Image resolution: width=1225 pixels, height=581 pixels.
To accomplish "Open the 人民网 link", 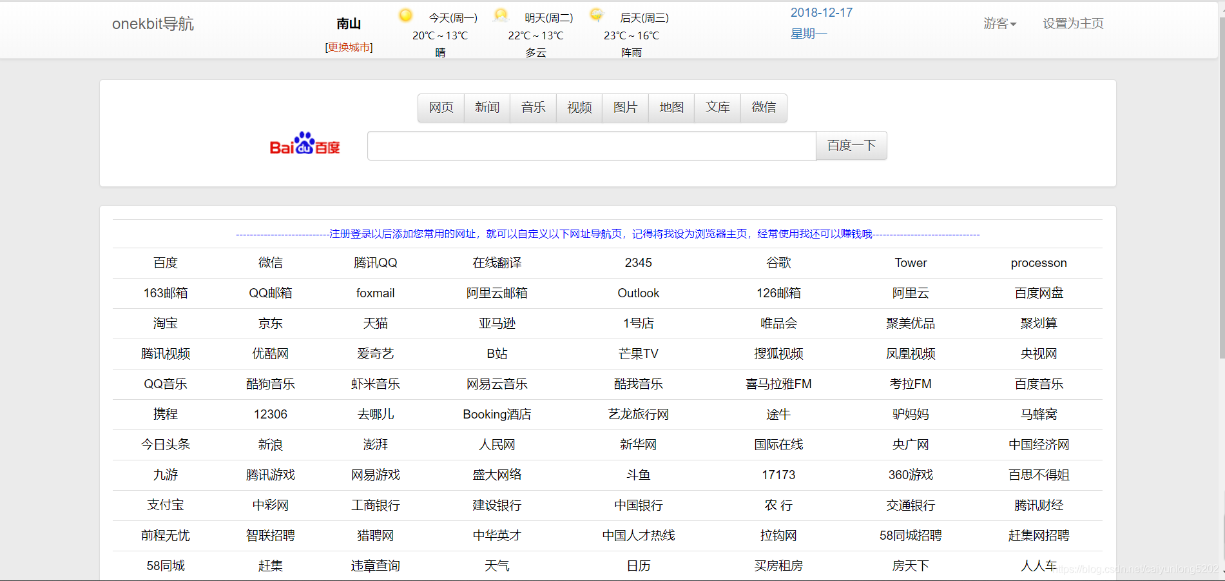I will (497, 445).
